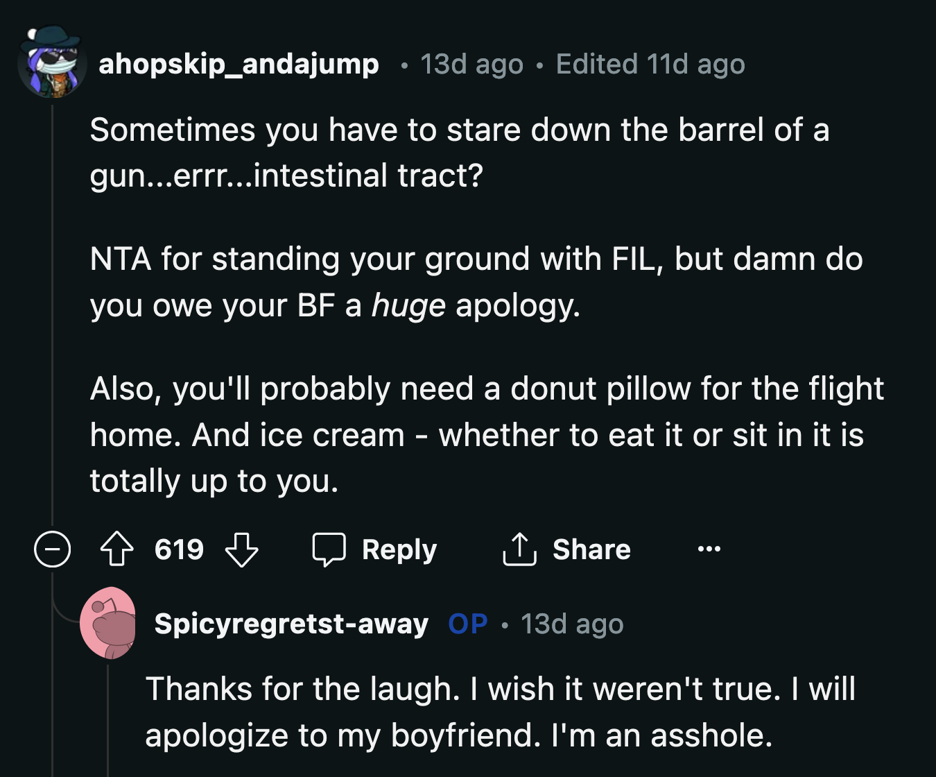Open Spicyregretst-away's profile
936x777 pixels.
(290, 624)
